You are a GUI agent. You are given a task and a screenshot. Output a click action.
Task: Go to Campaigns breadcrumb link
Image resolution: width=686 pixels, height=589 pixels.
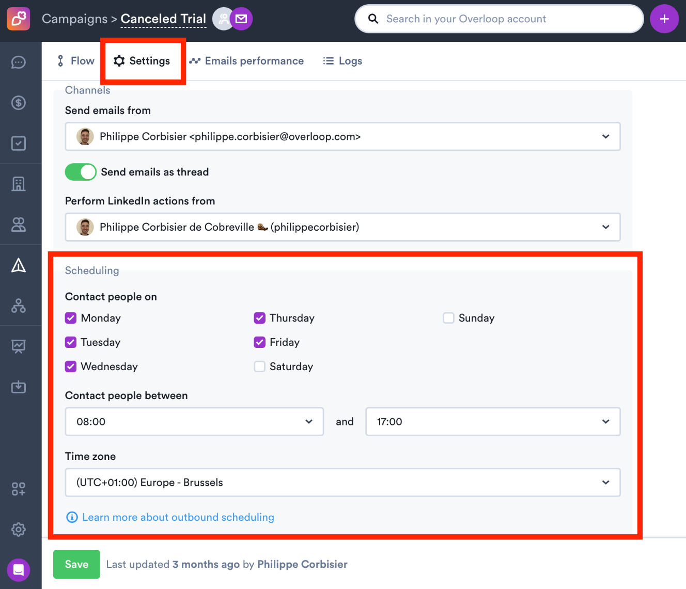click(75, 19)
